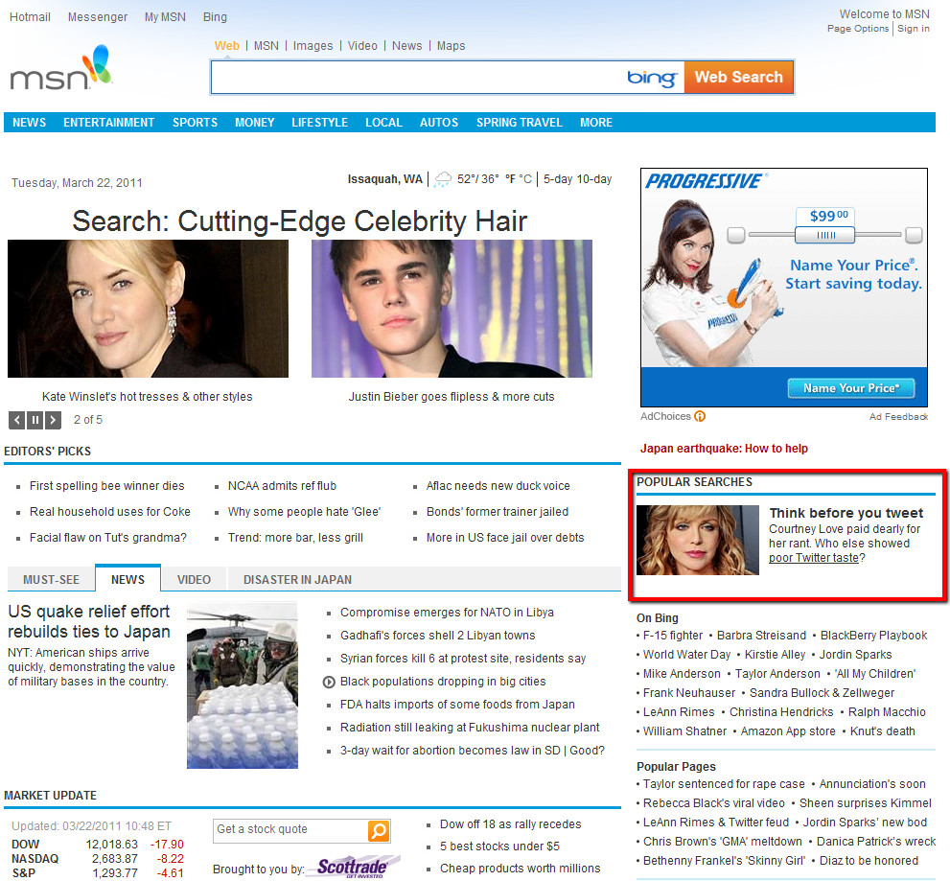Viewport: 950px width, 881px height.
Task: Click right end of Progressive price slider
Action: (914, 235)
